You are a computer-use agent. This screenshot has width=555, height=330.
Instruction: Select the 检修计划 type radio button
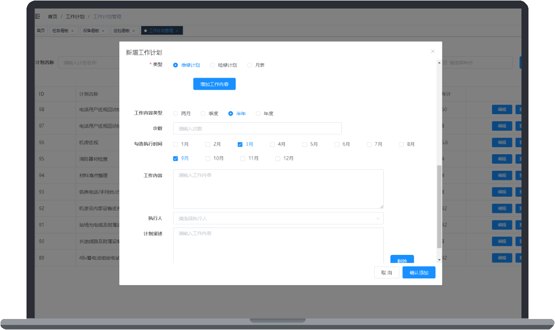tap(213, 65)
